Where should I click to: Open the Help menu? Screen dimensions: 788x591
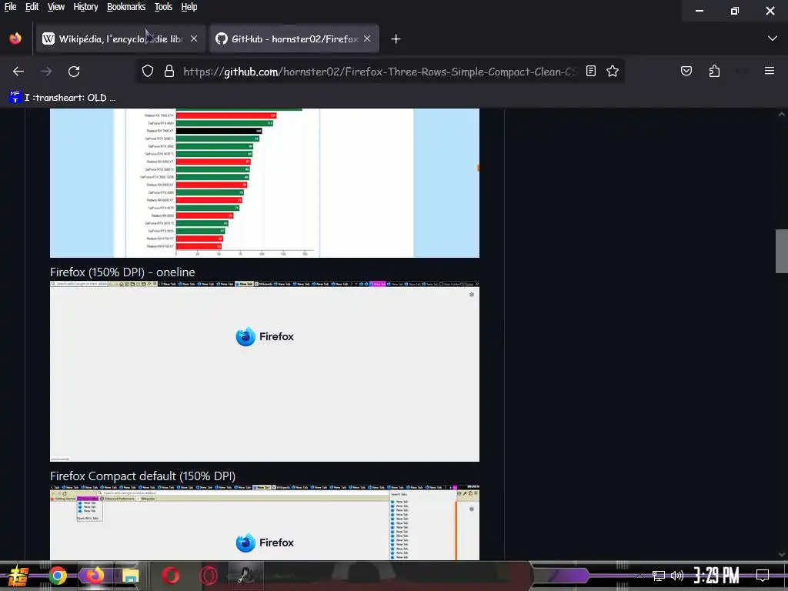click(189, 7)
